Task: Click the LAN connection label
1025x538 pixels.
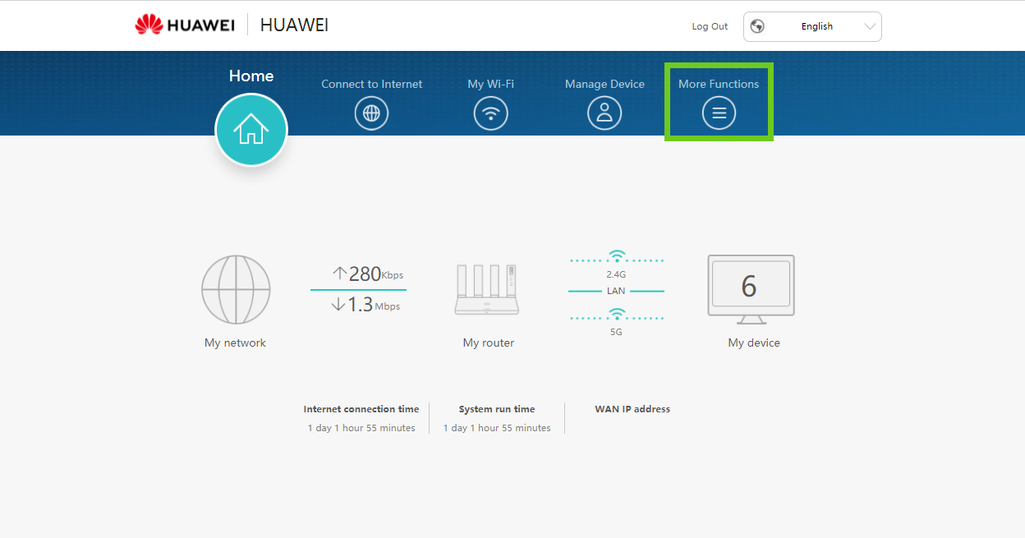Action: point(616,291)
